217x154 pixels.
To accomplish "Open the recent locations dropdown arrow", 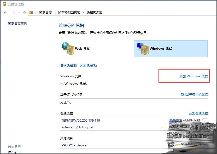I will click(19, 13).
